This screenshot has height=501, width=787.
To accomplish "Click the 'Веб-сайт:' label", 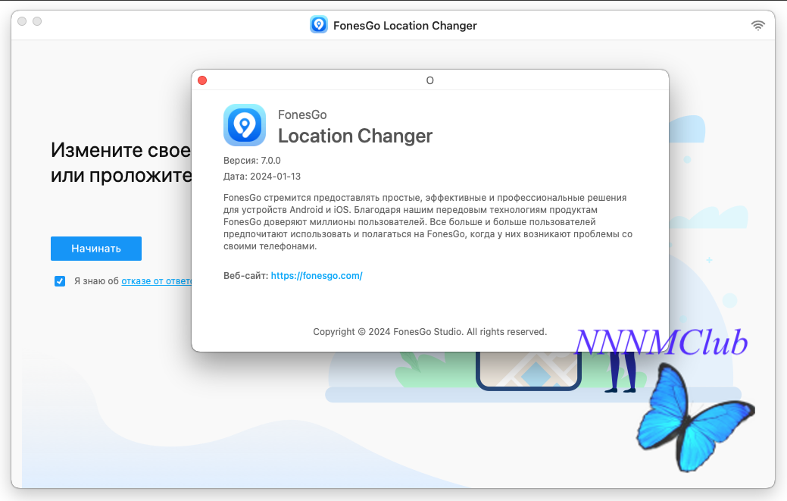I will [246, 276].
